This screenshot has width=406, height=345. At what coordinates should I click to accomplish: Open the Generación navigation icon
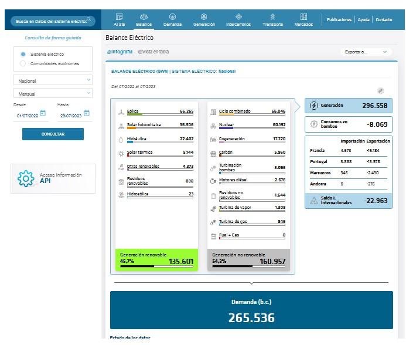pos(203,17)
